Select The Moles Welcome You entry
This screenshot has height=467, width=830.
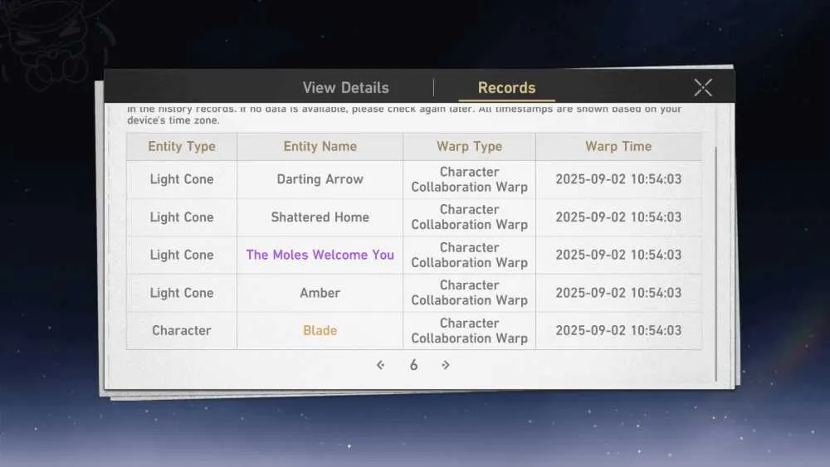click(x=320, y=255)
